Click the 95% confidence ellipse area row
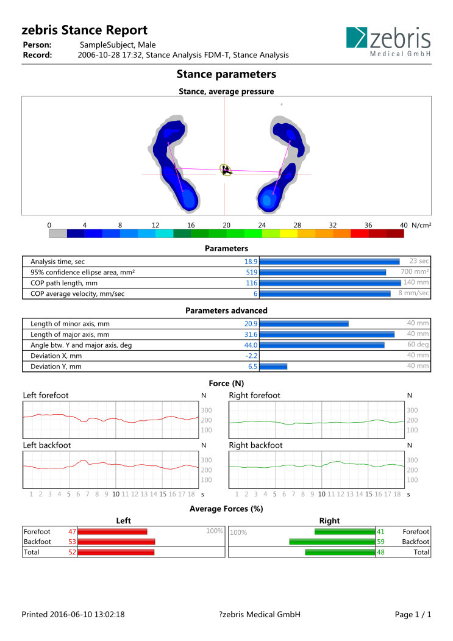 227,272
